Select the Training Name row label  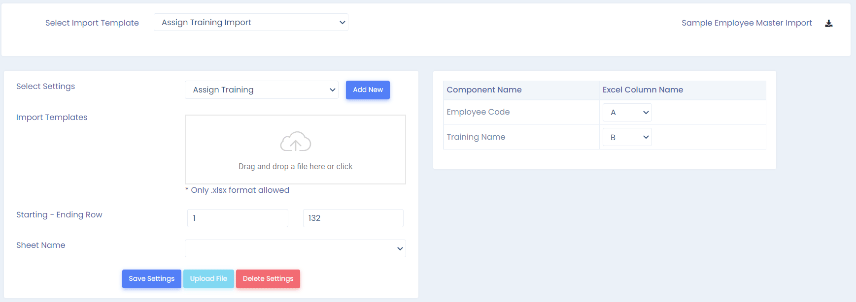(x=476, y=137)
